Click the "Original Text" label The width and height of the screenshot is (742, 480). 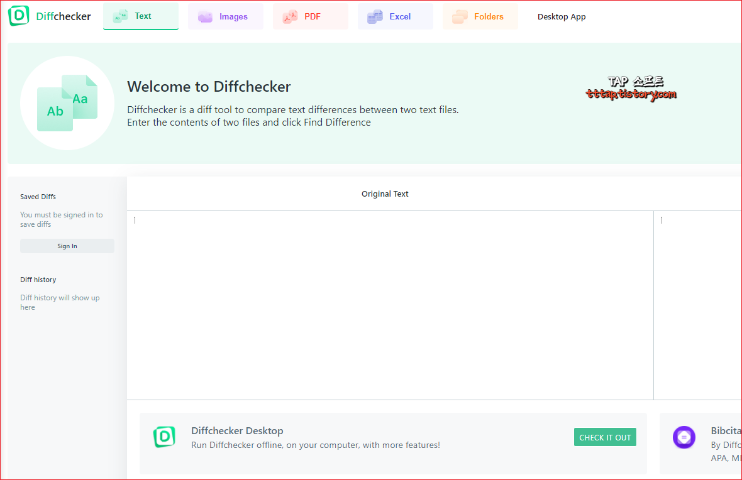(385, 194)
